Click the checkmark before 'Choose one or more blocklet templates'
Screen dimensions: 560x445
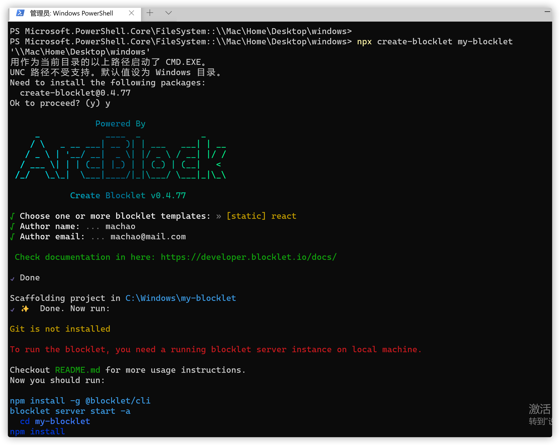point(12,216)
